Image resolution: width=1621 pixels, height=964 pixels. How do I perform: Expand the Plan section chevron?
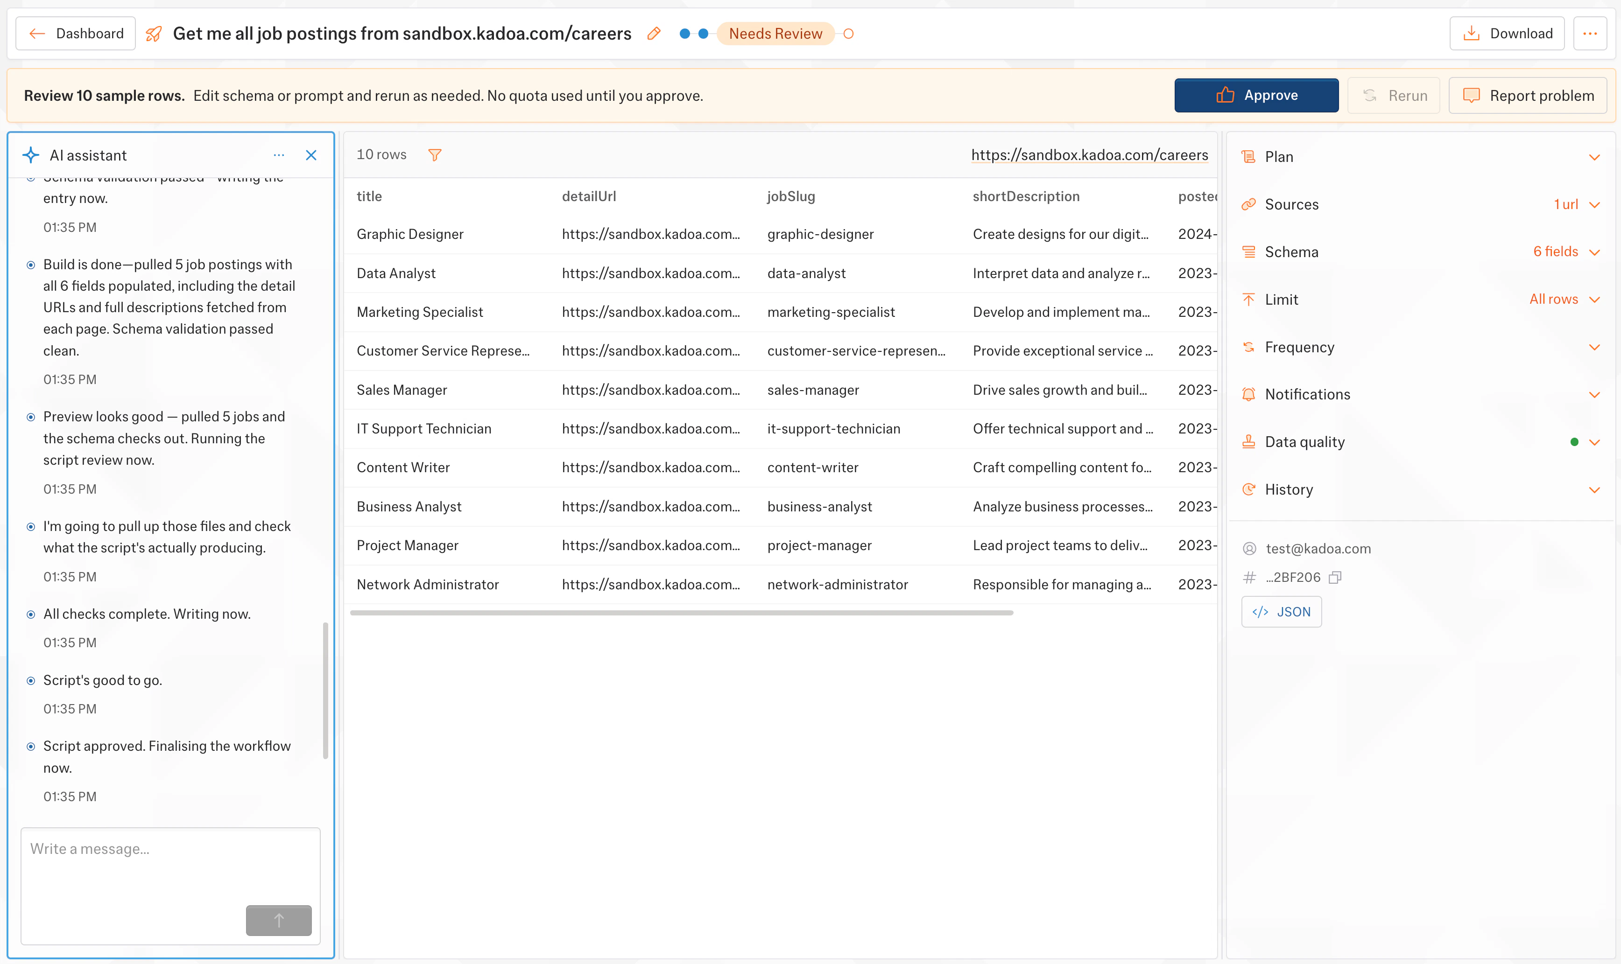(1594, 157)
